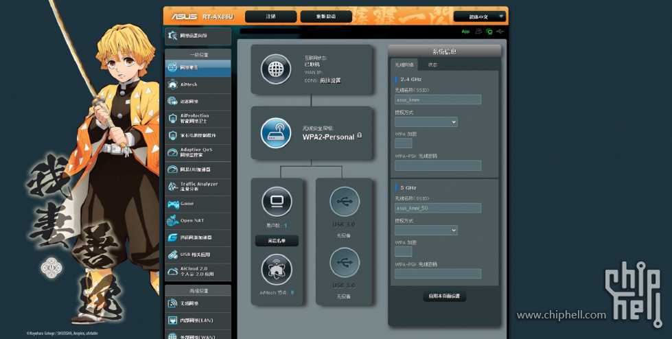This screenshot has width=672, height=339.
Task: Click the green network clients status icon
Action: pos(489,32)
